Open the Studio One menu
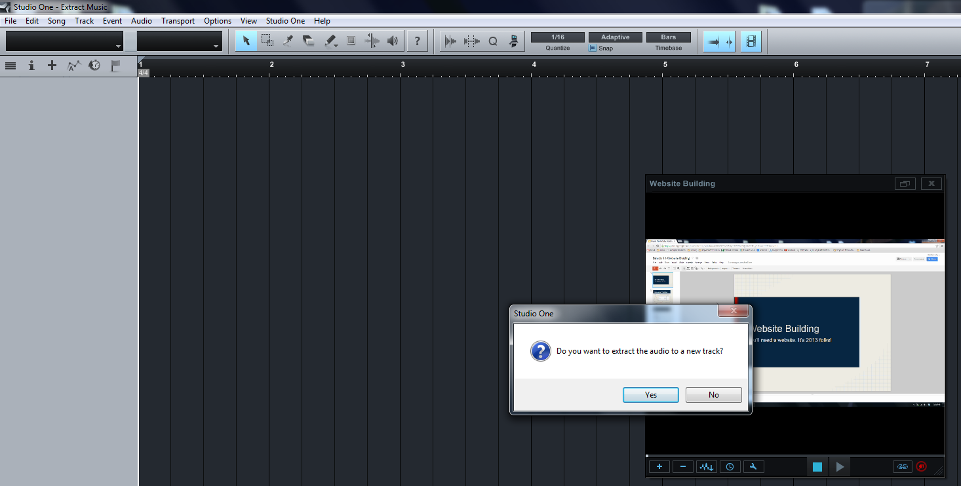Screen dimensions: 961x486 point(286,21)
